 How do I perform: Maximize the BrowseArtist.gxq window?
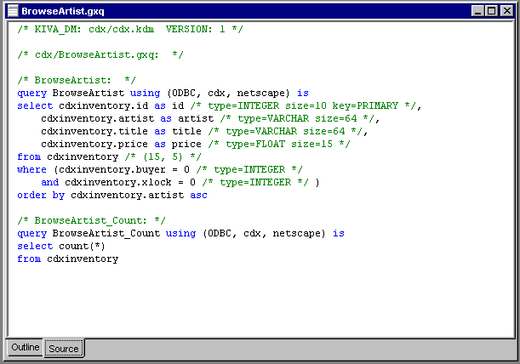pyautogui.click(x=491, y=11)
